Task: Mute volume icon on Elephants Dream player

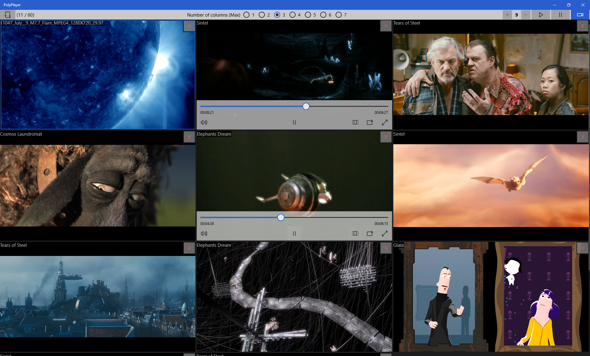Action: tap(204, 234)
